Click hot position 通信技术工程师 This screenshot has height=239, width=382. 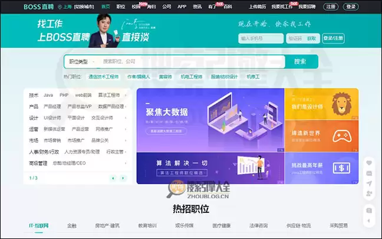click(x=103, y=77)
